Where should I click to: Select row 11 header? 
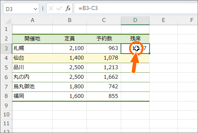pyautogui.click(x=6, y=123)
